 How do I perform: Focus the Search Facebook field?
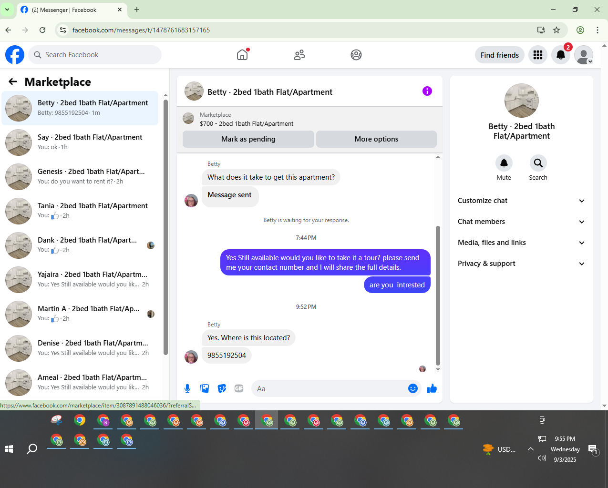[95, 55]
